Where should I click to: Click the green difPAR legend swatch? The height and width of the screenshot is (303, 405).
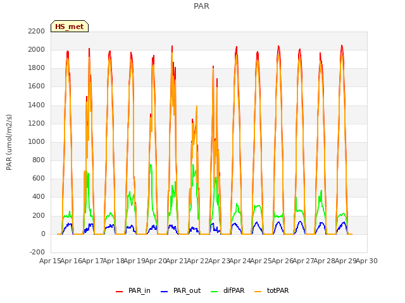[215, 292]
